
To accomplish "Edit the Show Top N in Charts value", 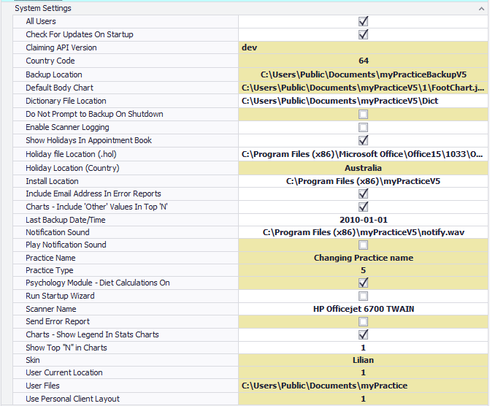I will click(363, 348).
